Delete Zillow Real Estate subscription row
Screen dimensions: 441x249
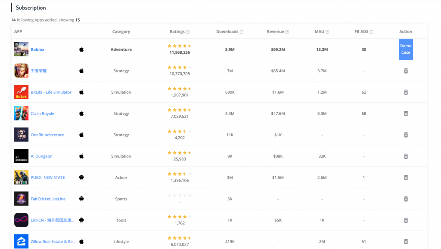(406, 241)
